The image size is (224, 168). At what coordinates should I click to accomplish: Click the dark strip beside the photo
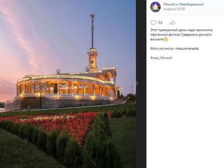(141, 84)
